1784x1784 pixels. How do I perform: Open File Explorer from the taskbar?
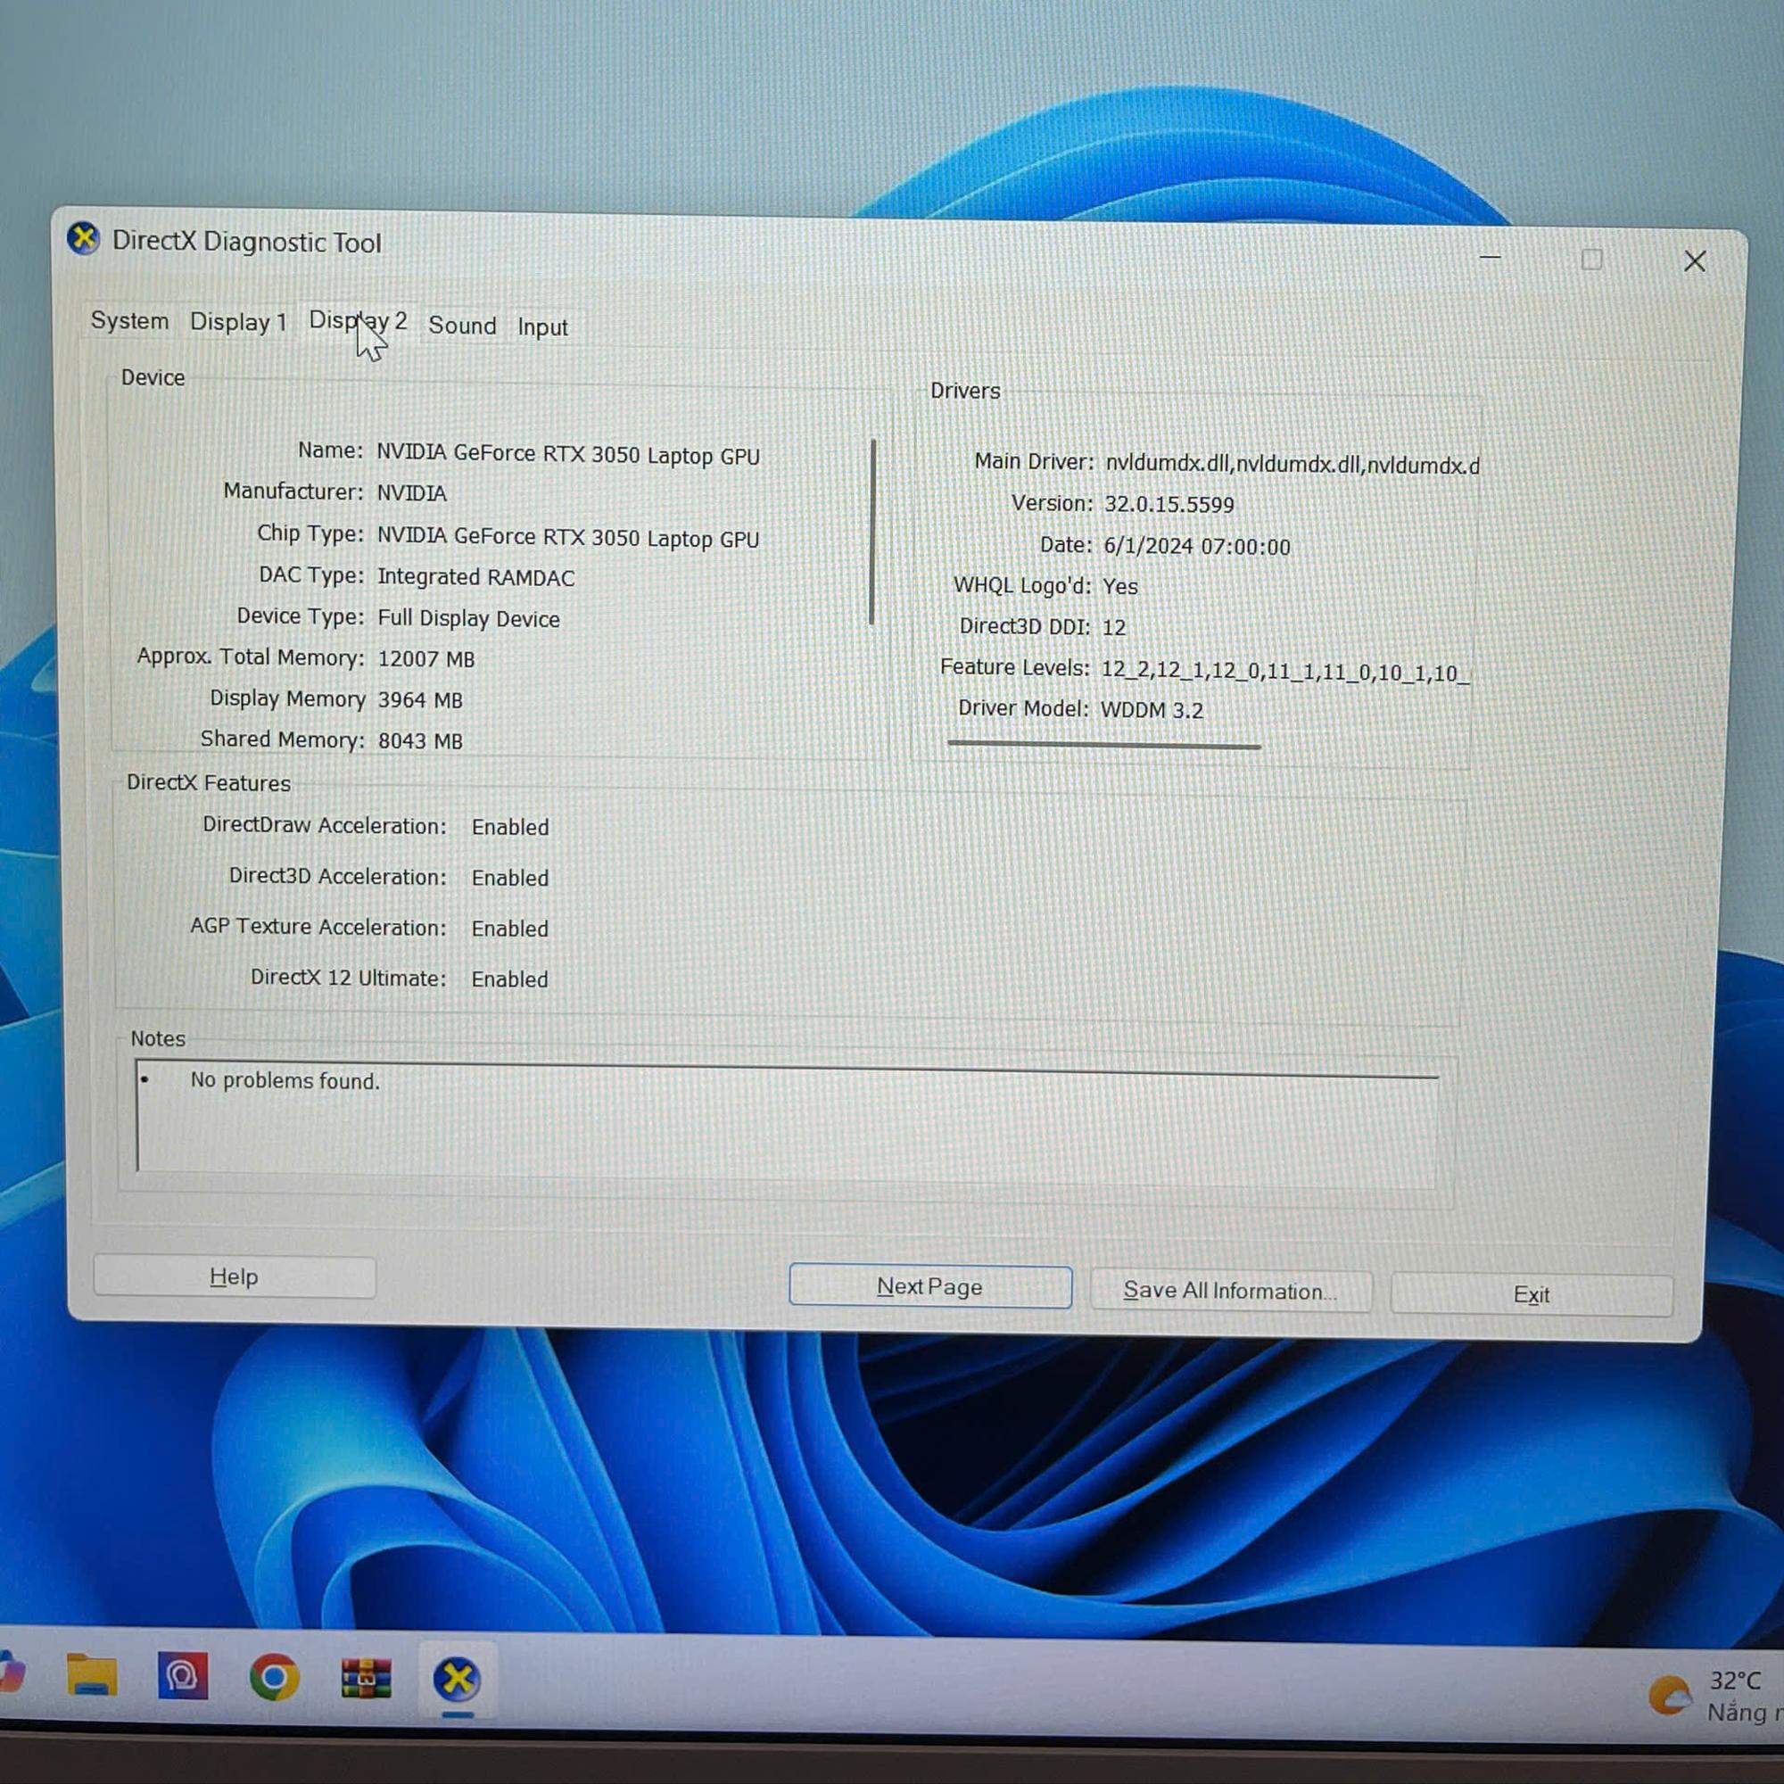[91, 1675]
